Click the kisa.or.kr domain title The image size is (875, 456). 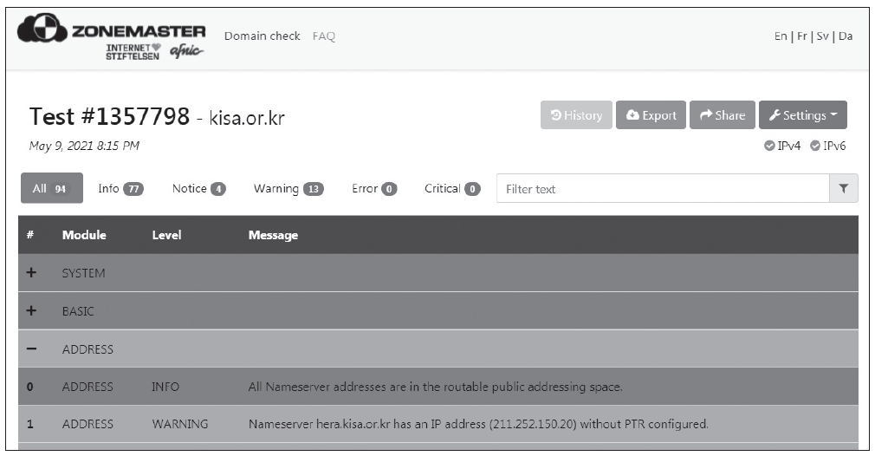pyautogui.click(x=247, y=118)
